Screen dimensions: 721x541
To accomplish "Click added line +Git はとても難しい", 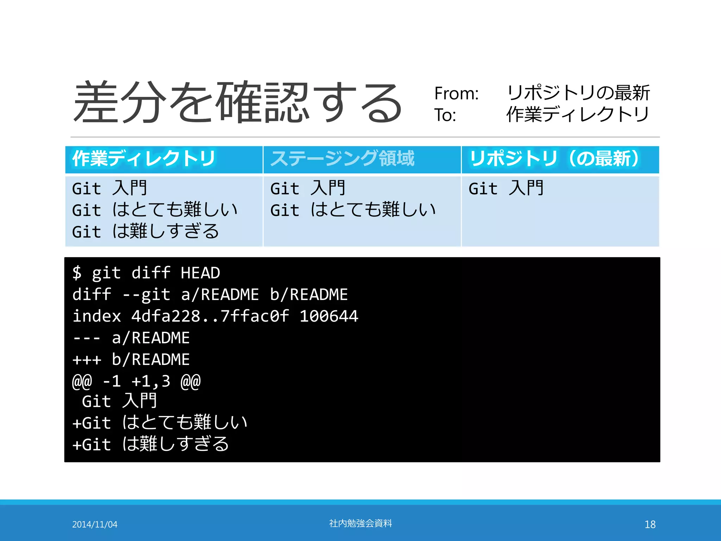I will pos(160,422).
